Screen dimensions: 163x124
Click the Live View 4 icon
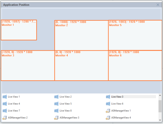coord(5,104)
